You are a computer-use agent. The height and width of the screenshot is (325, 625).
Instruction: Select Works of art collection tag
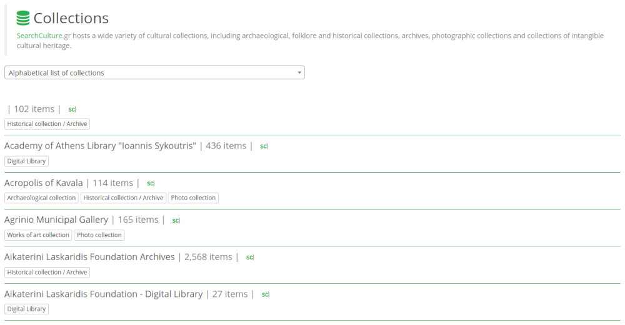[38, 235]
